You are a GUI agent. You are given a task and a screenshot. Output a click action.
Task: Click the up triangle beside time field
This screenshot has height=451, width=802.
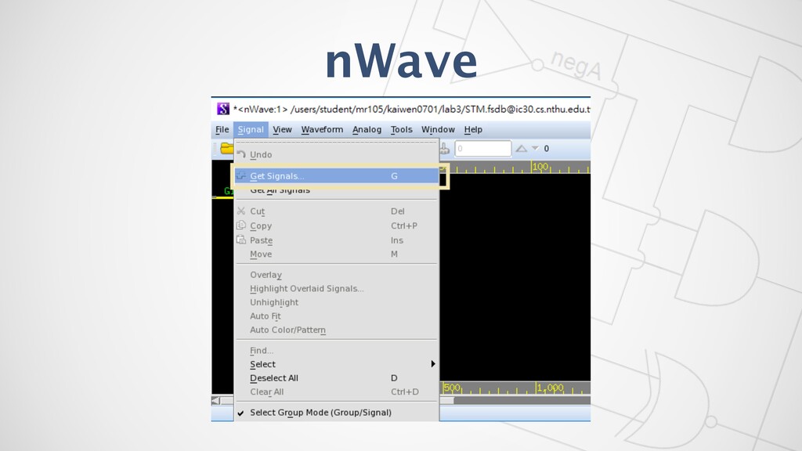coord(521,148)
